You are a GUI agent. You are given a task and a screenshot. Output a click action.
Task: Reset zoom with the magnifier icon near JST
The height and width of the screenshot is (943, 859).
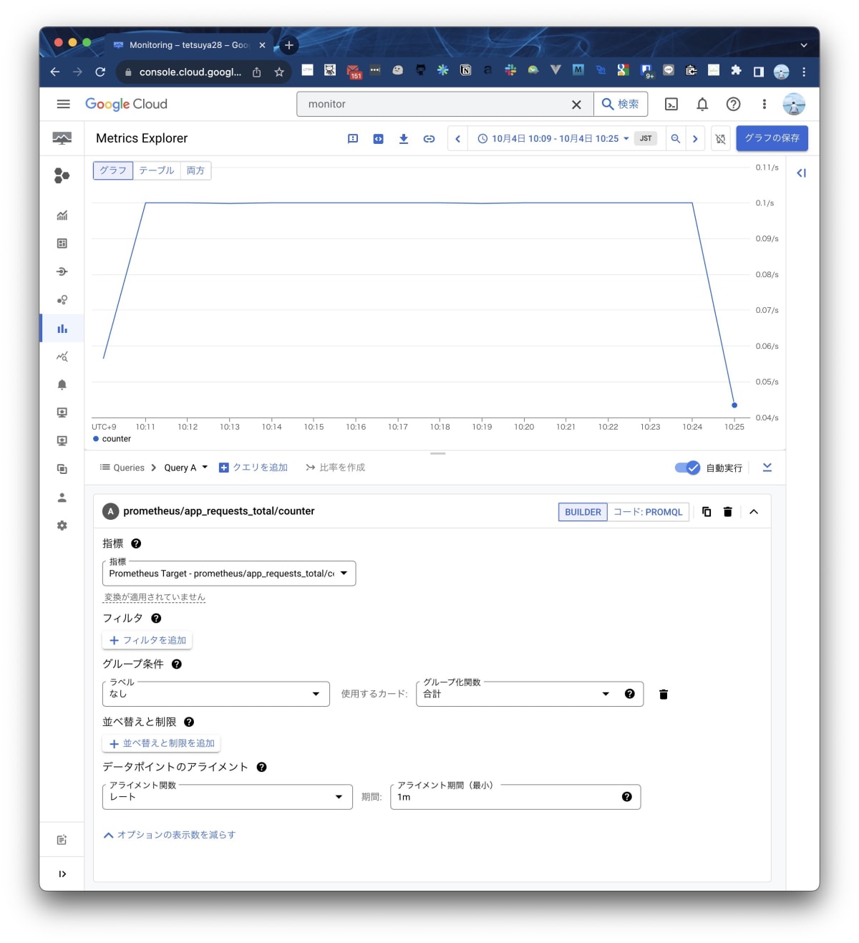tap(675, 139)
